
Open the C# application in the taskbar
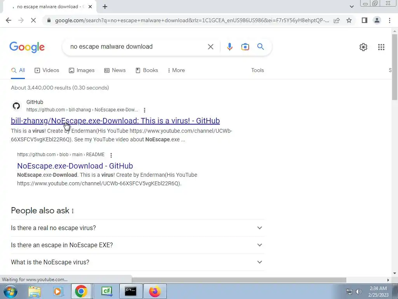tap(107, 291)
